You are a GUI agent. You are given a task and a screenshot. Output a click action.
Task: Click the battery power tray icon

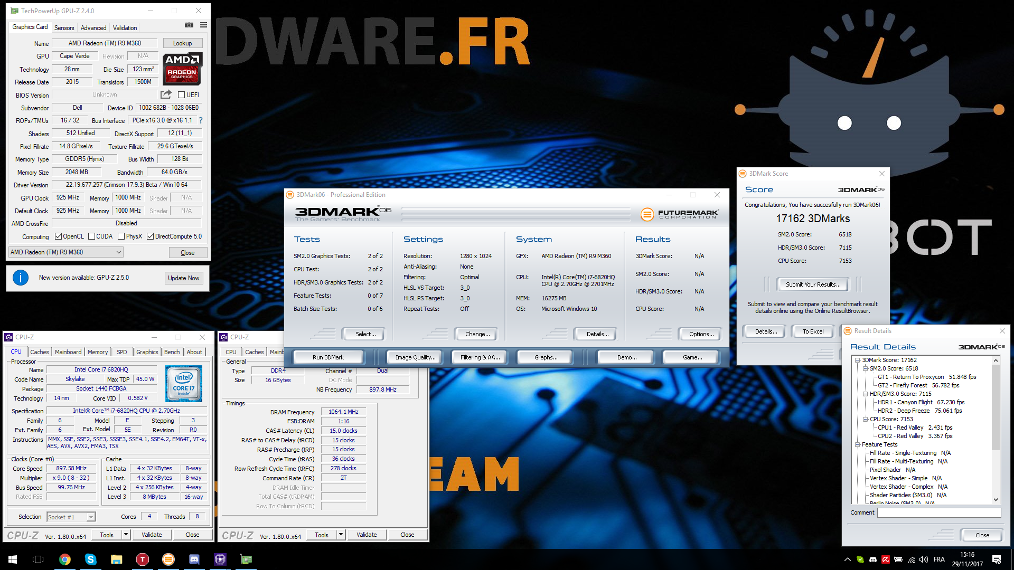[x=898, y=559]
